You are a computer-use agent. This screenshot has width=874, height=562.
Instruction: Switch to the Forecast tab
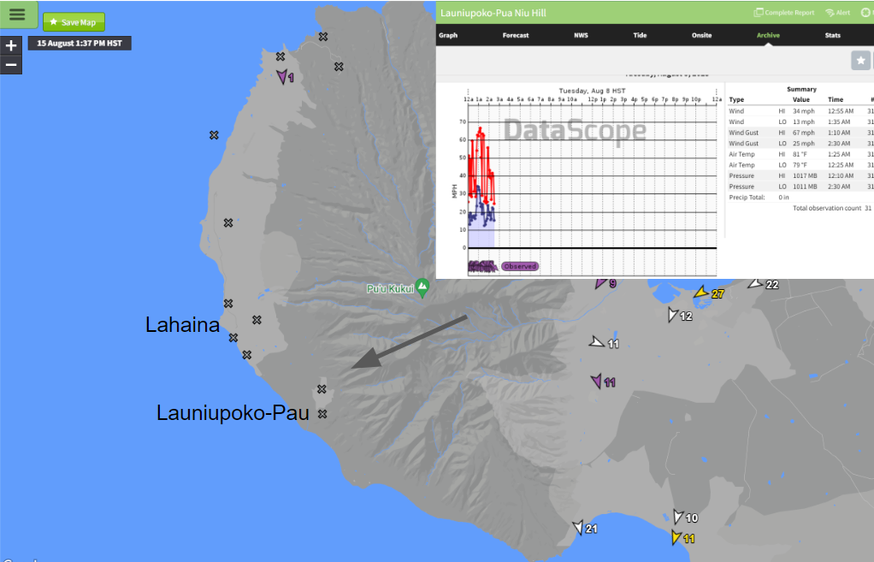coord(516,36)
